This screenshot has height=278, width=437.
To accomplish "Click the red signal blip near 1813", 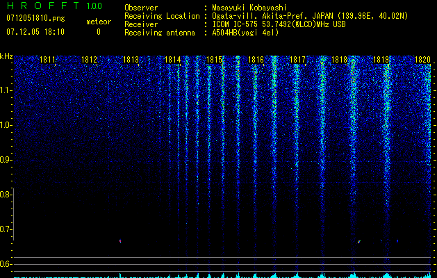I will click(120, 241).
